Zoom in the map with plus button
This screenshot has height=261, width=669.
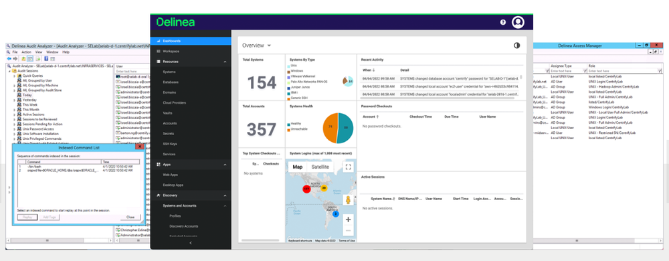(x=348, y=220)
